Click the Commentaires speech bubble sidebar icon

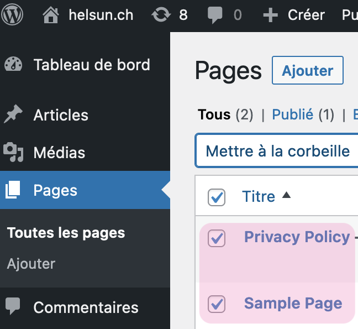(x=13, y=307)
